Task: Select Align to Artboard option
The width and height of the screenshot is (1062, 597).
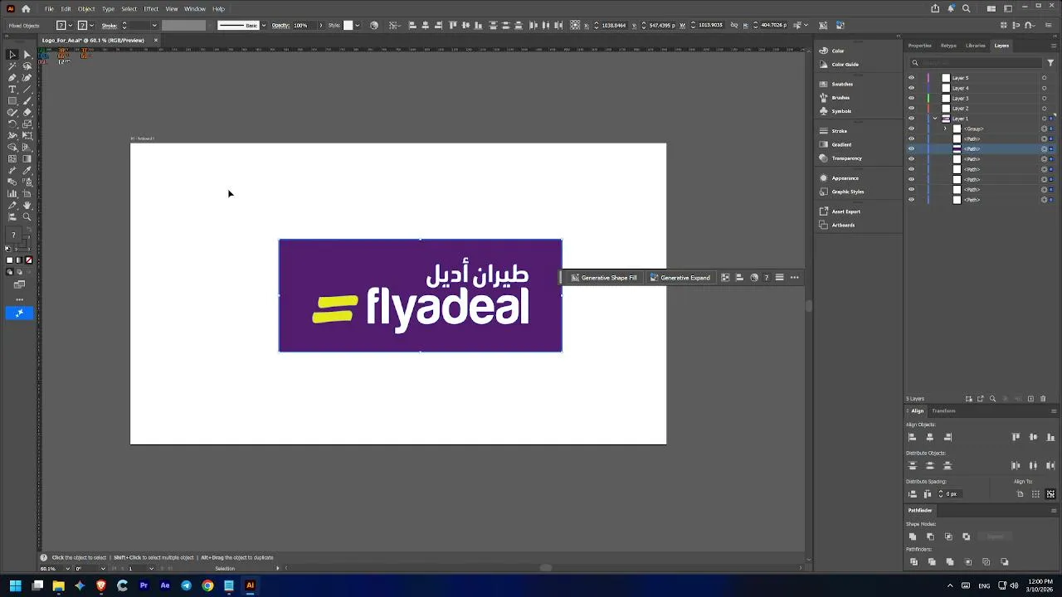Action: [1021, 494]
